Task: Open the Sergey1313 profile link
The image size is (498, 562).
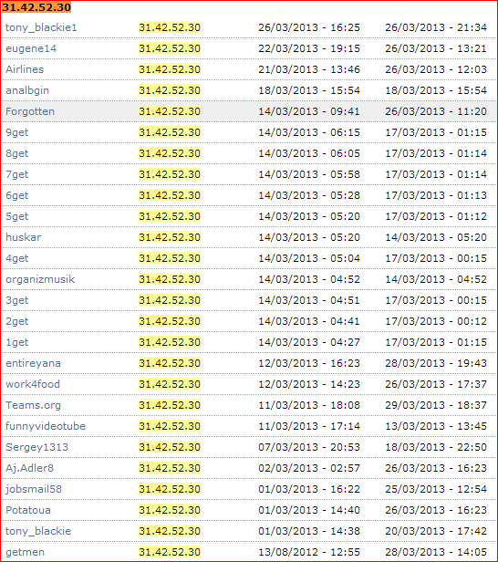Action: 36,447
